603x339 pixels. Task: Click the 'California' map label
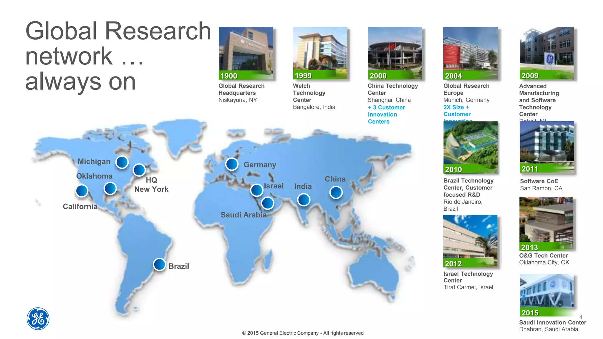[x=80, y=207]
